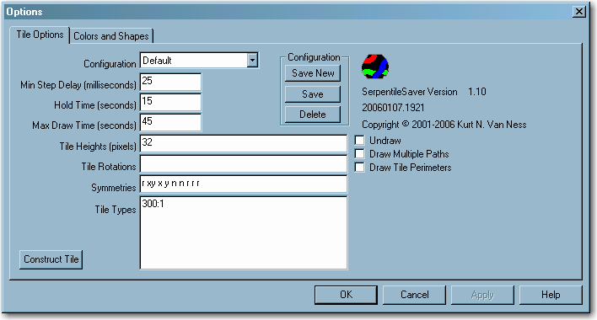
Task: Focus the empty Tile Rotations field
Action: 244,164
